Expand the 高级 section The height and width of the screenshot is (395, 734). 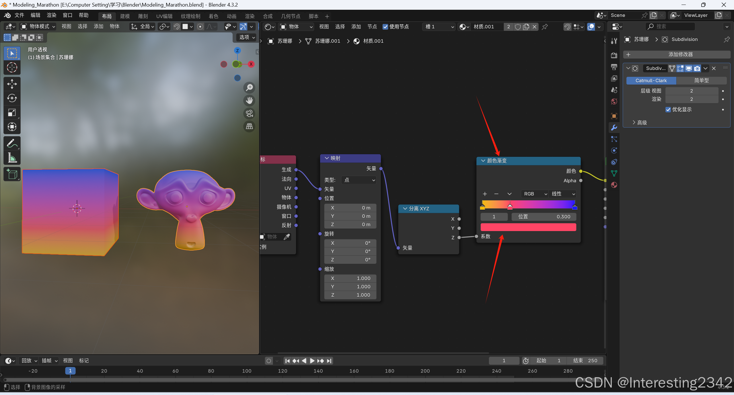[640, 123]
